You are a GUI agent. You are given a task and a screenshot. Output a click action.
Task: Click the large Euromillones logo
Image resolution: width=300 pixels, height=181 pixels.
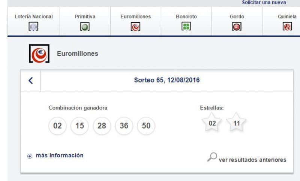(x=39, y=54)
